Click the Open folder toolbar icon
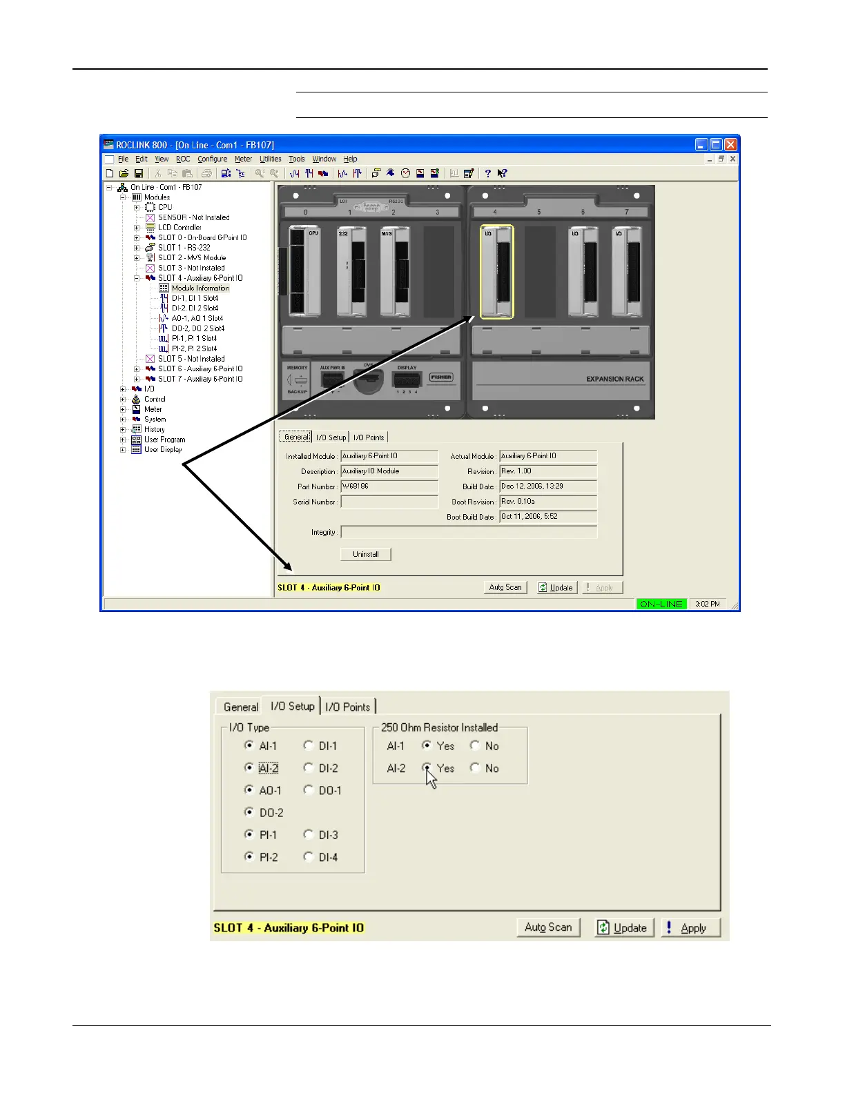The width and height of the screenshot is (845, 1093). 124,173
